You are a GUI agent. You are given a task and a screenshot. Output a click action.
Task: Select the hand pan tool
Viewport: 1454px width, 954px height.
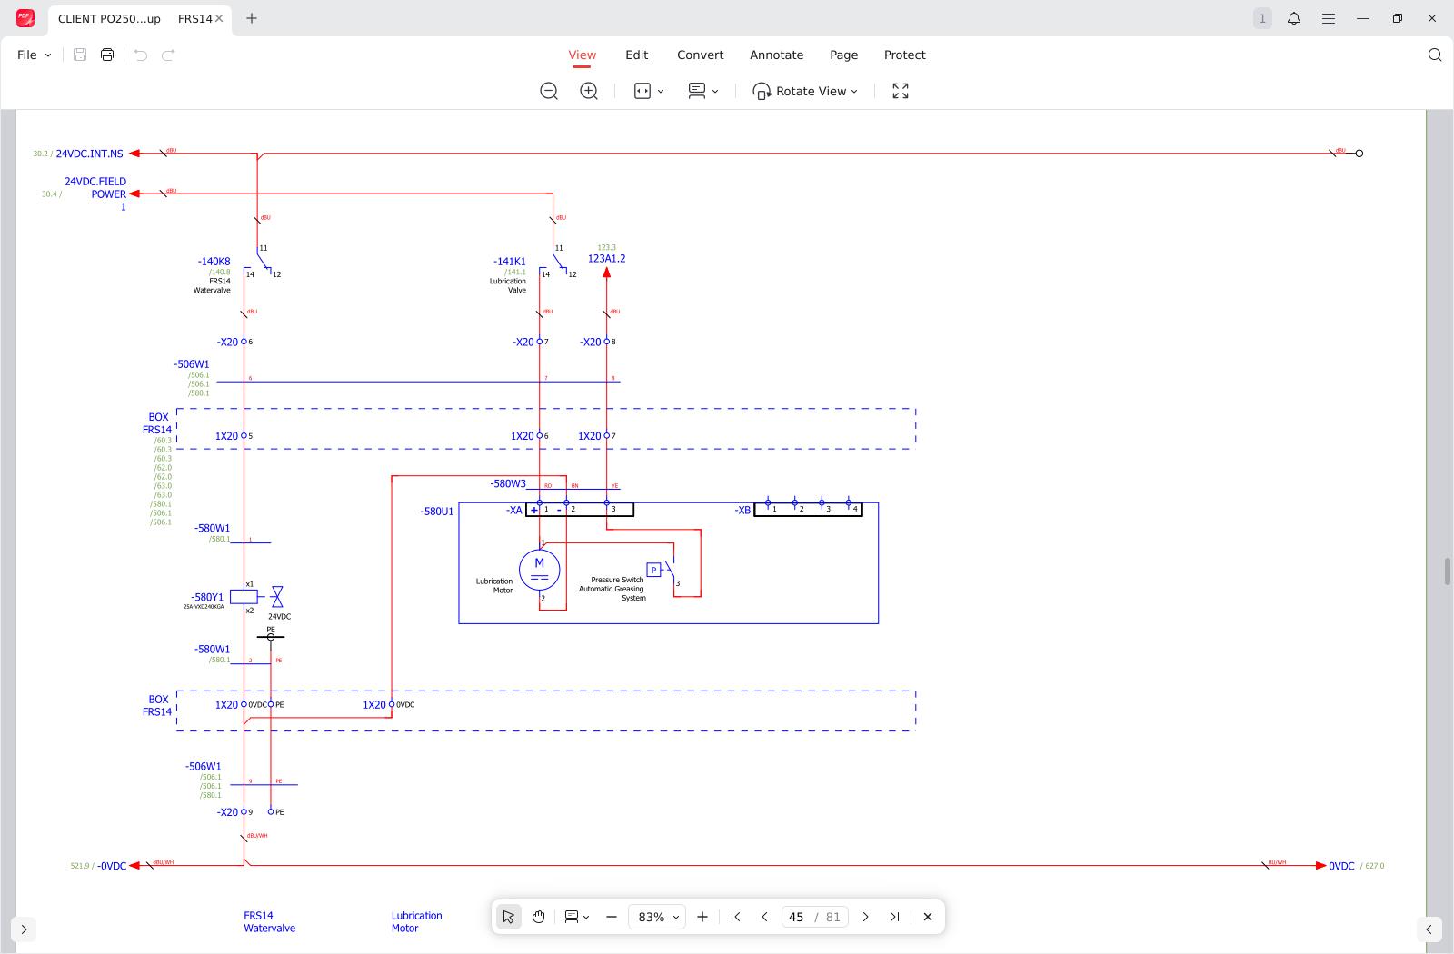click(x=539, y=917)
